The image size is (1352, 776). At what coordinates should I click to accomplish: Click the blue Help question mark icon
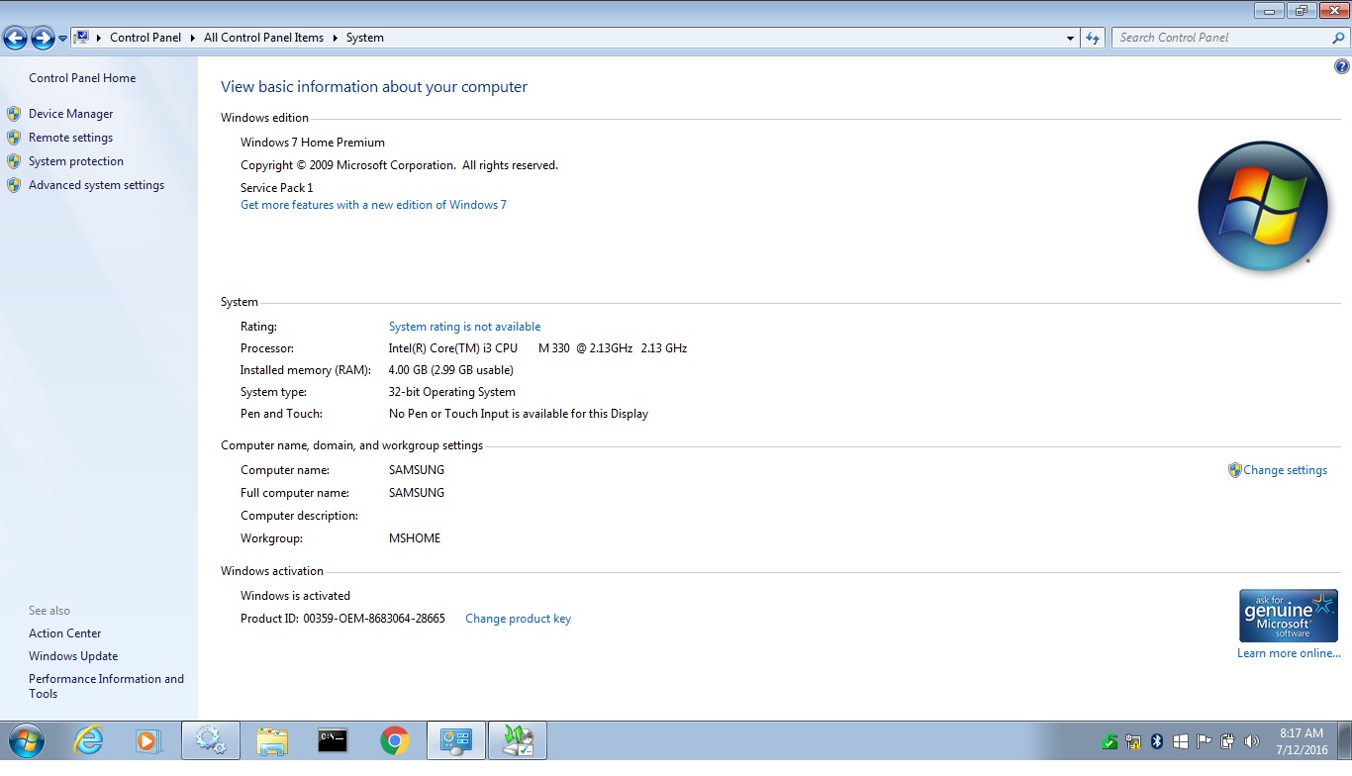point(1342,67)
